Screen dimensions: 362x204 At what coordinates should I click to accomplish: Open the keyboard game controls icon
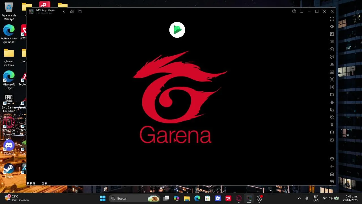pyautogui.click(x=332, y=42)
